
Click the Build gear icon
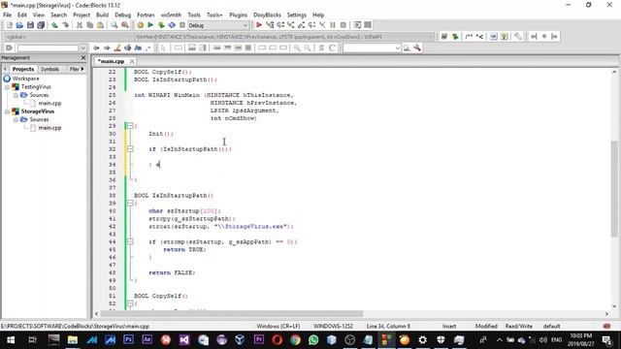pyautogui.click(x=140, y=25)
